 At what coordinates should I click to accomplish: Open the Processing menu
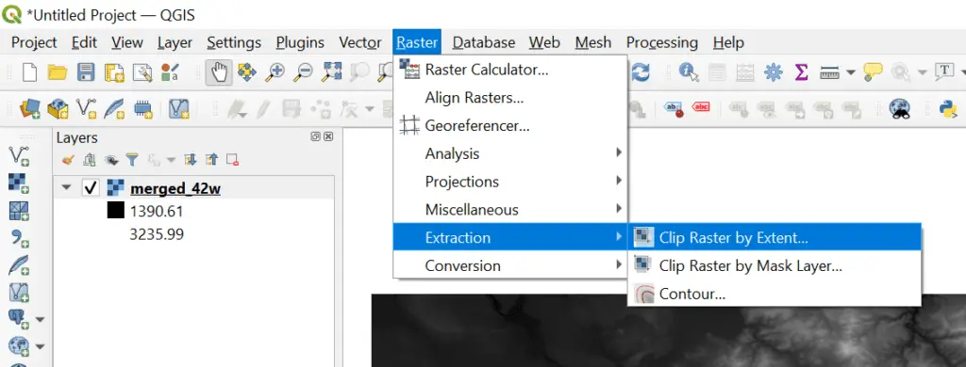(x=661, y=42)
